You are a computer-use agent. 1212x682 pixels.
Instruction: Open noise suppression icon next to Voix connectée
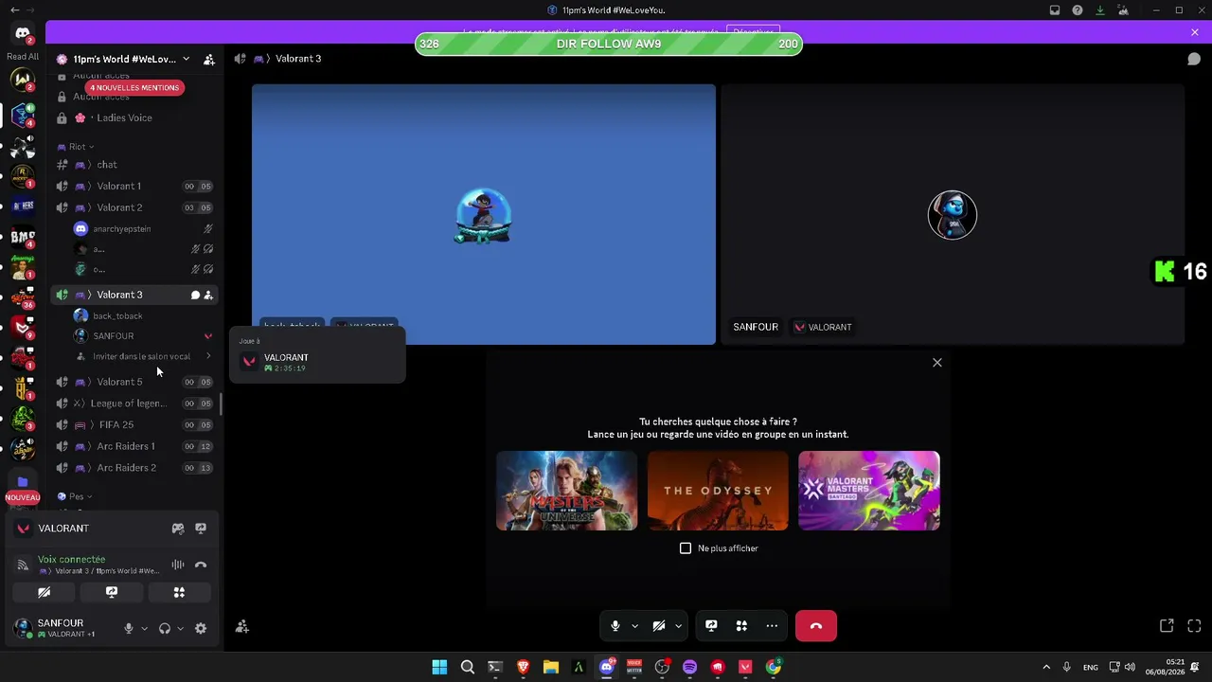(178, 565)
